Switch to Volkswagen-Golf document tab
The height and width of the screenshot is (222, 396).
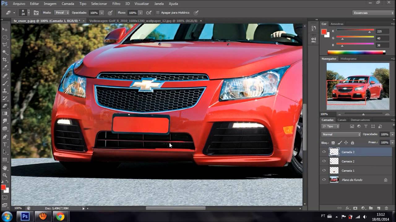(x=143, y=21)
